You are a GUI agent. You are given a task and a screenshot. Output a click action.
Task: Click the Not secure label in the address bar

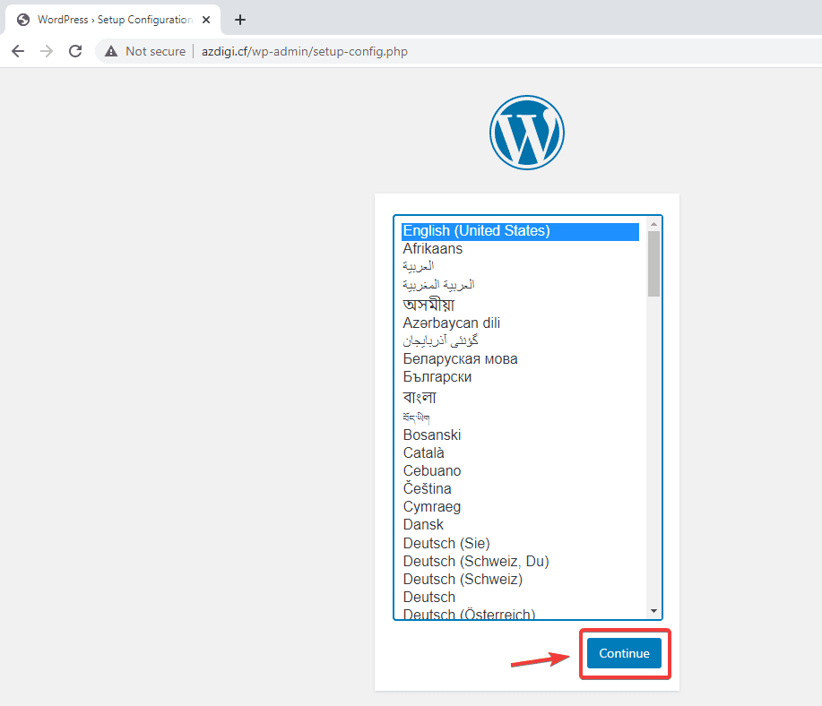(155, 51)
